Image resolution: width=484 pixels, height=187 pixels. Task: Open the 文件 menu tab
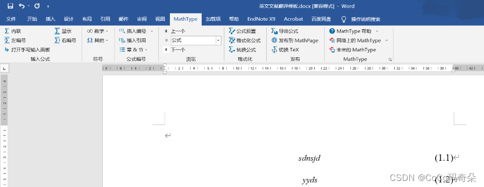tap(11, 19)
